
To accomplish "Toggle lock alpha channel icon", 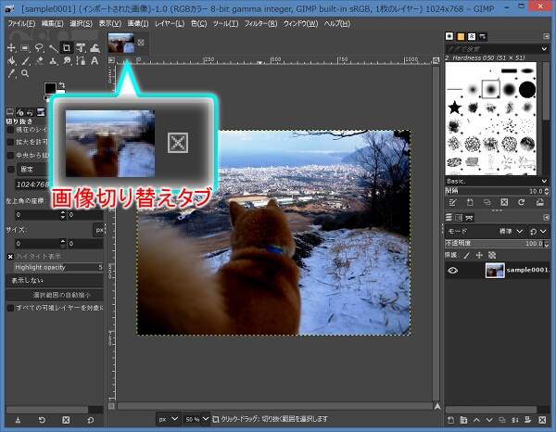I will [492, 255].
